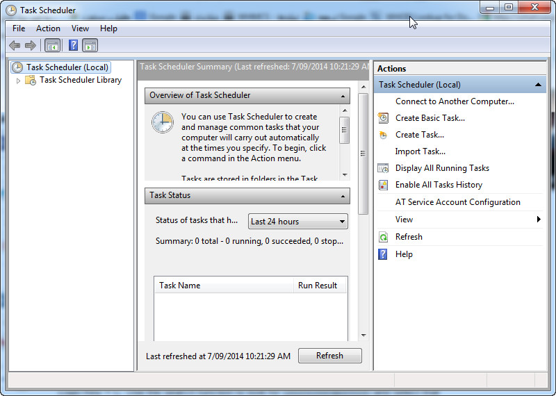Viewport: 556px width, 396px height.
Task: Click summary pane scroll-up arrow
Action: 363,87
